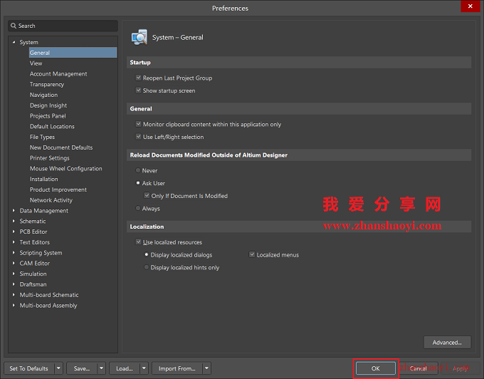484x379 pixels.
Task: Select Display localized hints only
Action: pos(147,267)
